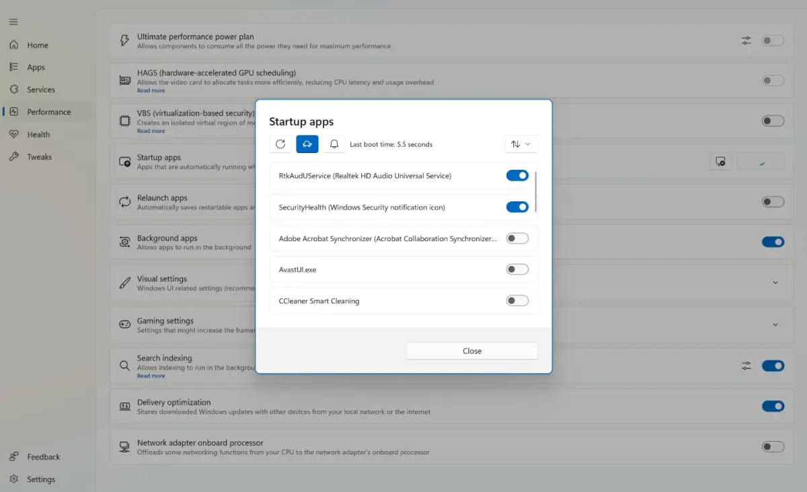The width and height of the screenshot is (807, 492).
Task: Click the Startup apps list scrollbar
Action: tap(536, 192)
